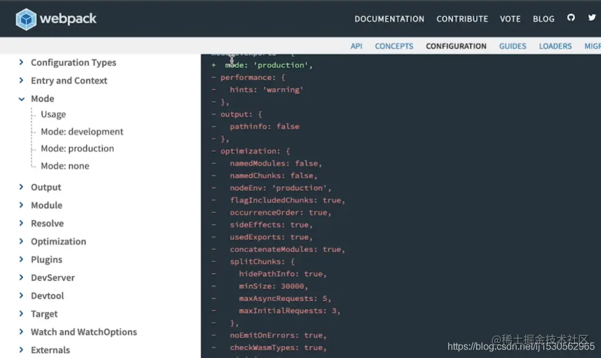
Task: Click the "sideEffects: true" code line
Action: click(x=271, y=224)
